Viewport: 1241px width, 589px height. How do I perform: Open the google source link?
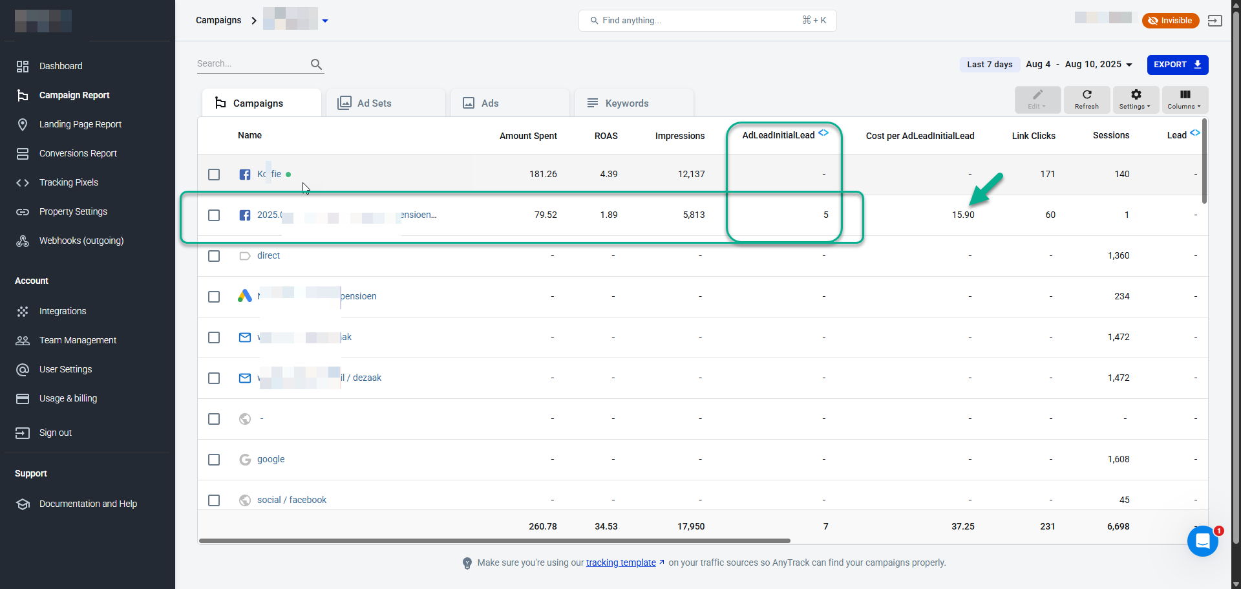coord(271,459)
